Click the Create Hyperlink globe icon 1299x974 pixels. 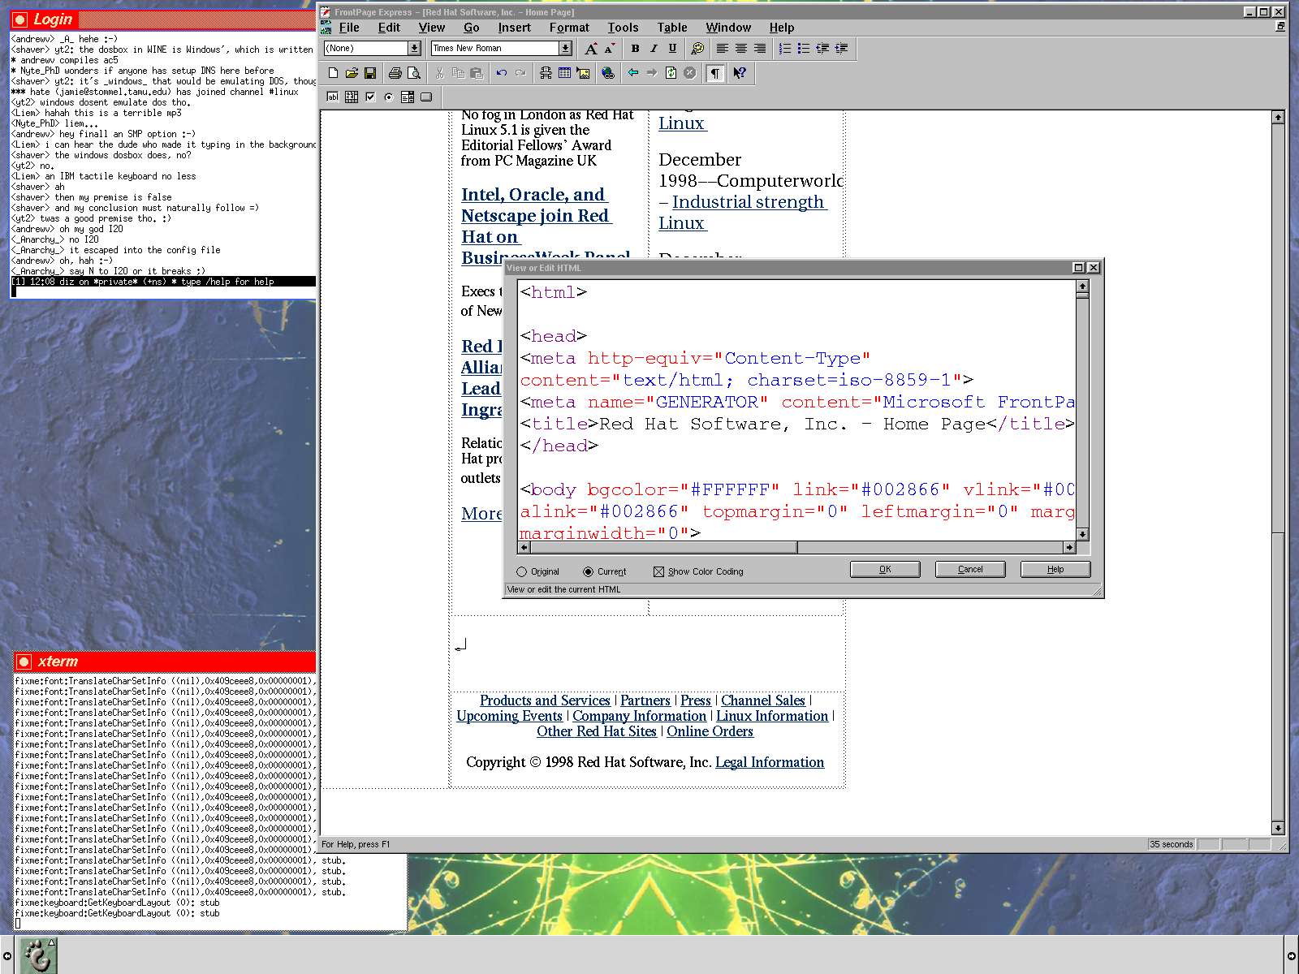pyautogui.click(x=608, y=73)
